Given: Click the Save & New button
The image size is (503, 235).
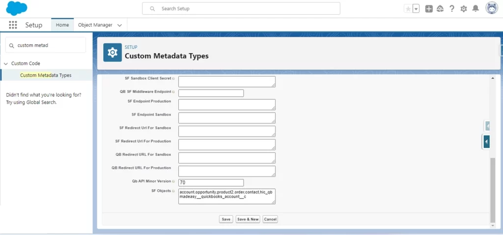Looking at the screenshot, I should 248,219.
